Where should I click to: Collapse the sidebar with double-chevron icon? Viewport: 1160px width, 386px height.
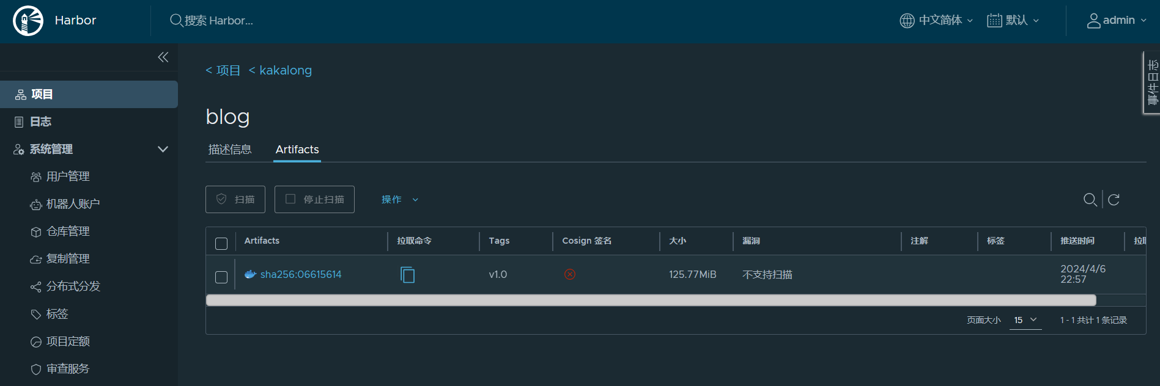pos(163,57)
